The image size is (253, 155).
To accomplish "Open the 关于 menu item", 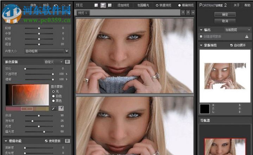I will coord(236,5).
